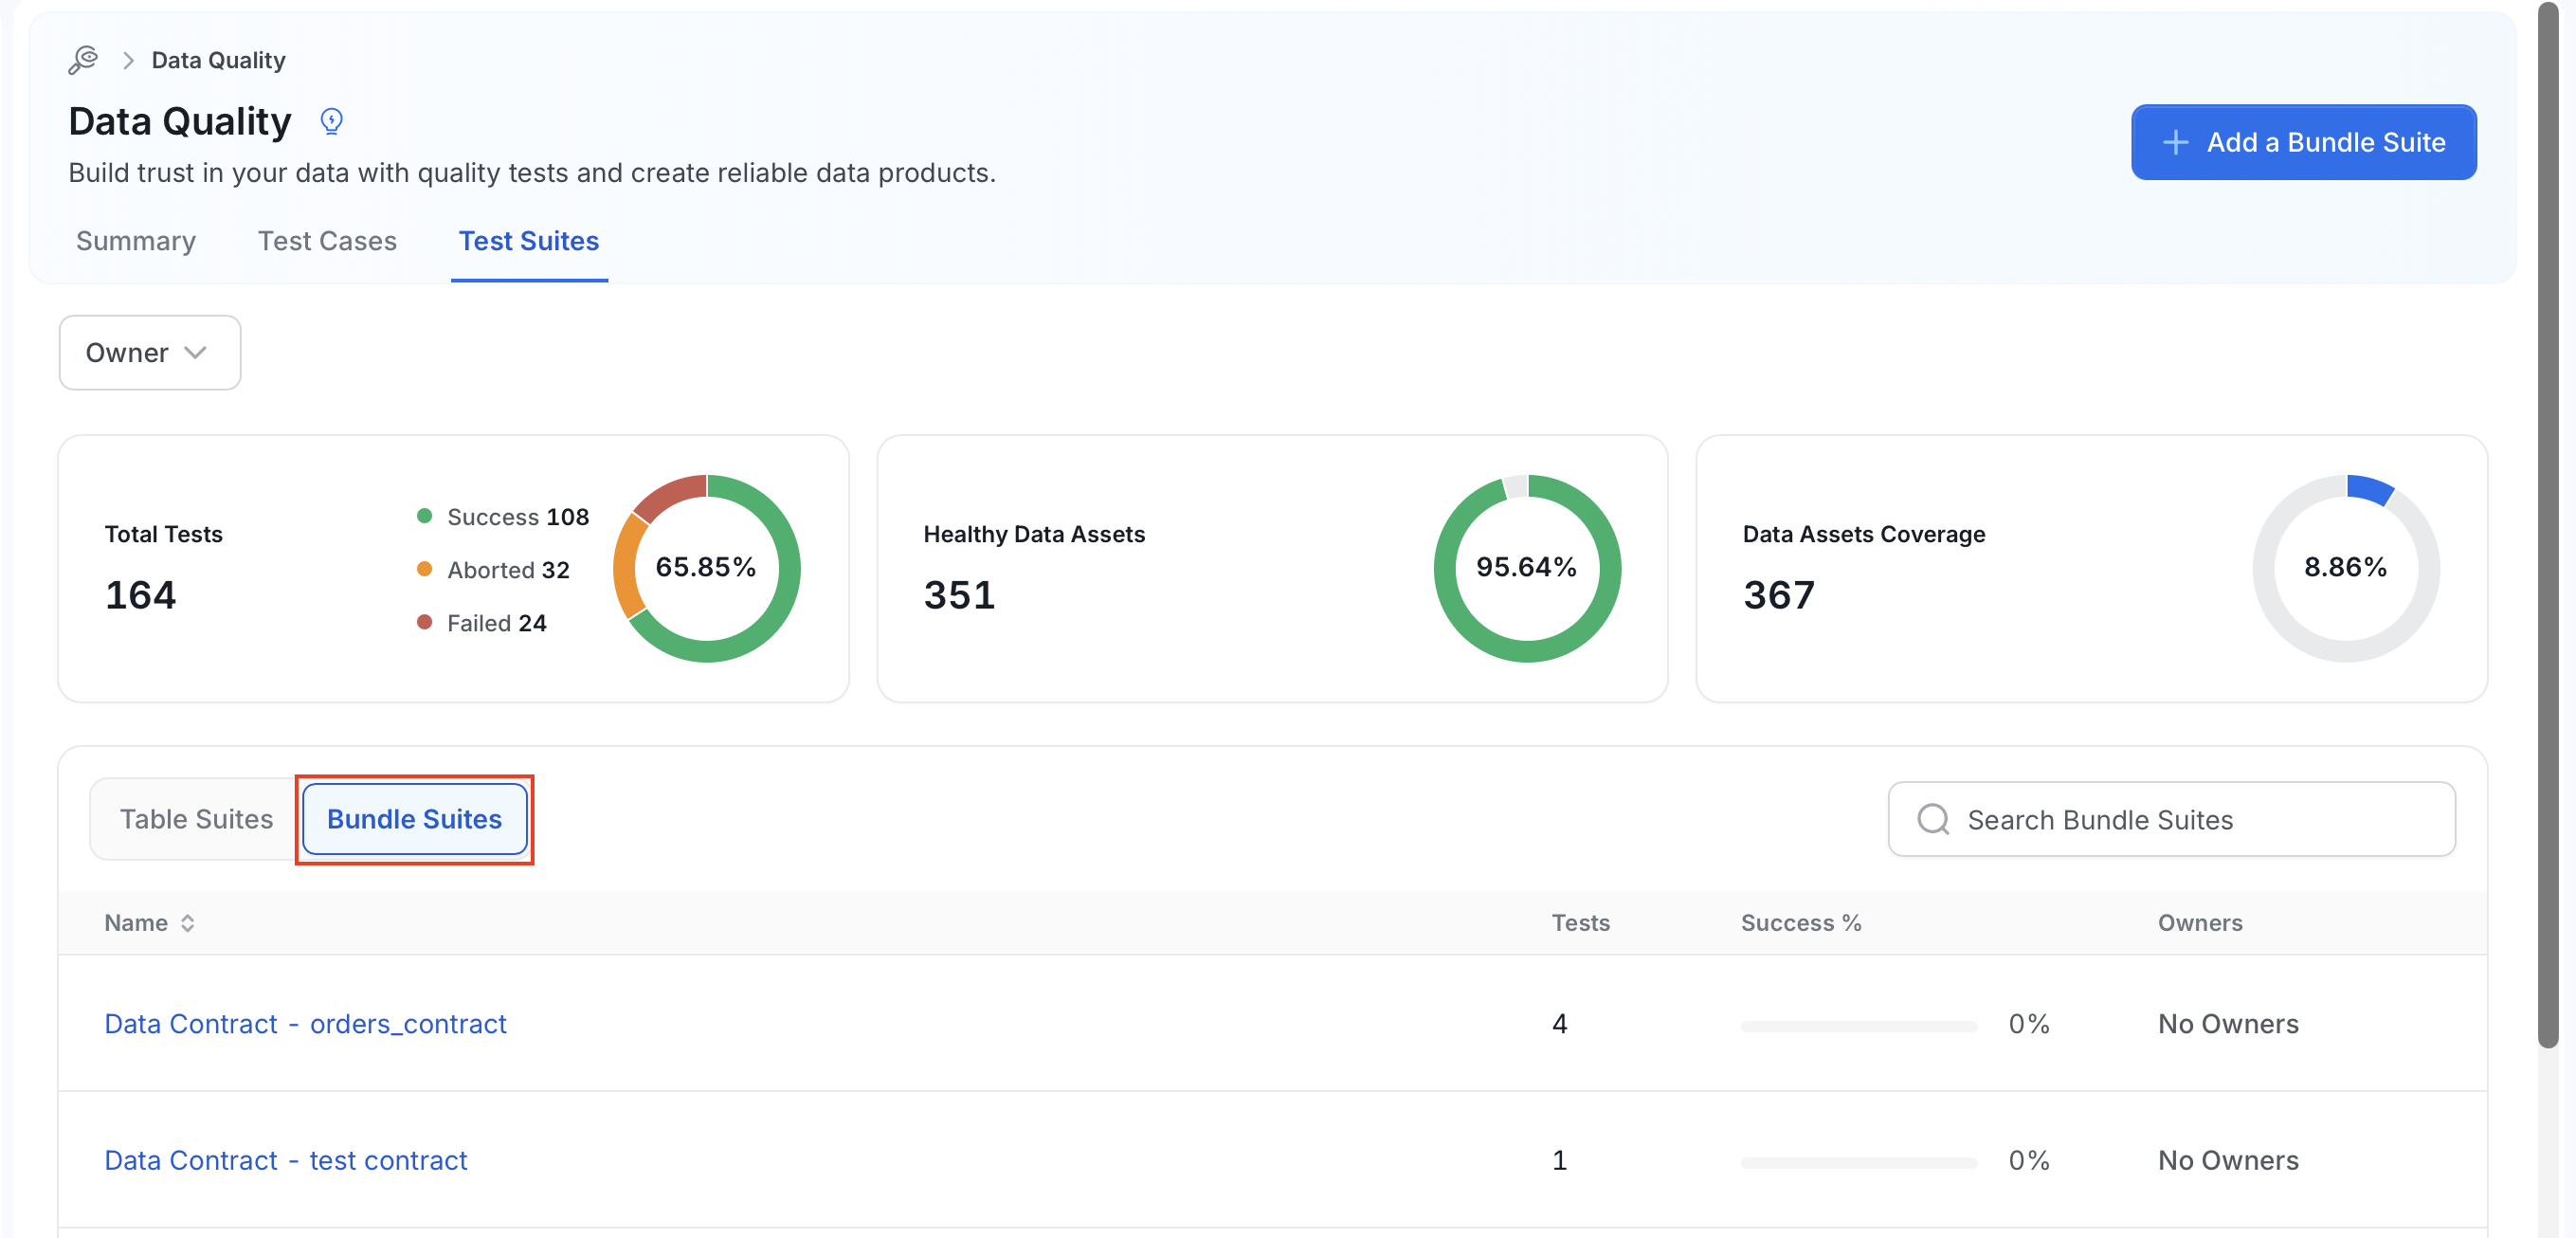This screenshot has width=2576, height=1238.
Task: Click the breadcrumb home explore icon
Action: pyautogui.click(x=83, y=60)
